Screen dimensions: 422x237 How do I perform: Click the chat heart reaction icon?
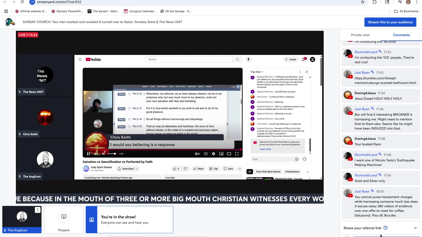(304, 159)
